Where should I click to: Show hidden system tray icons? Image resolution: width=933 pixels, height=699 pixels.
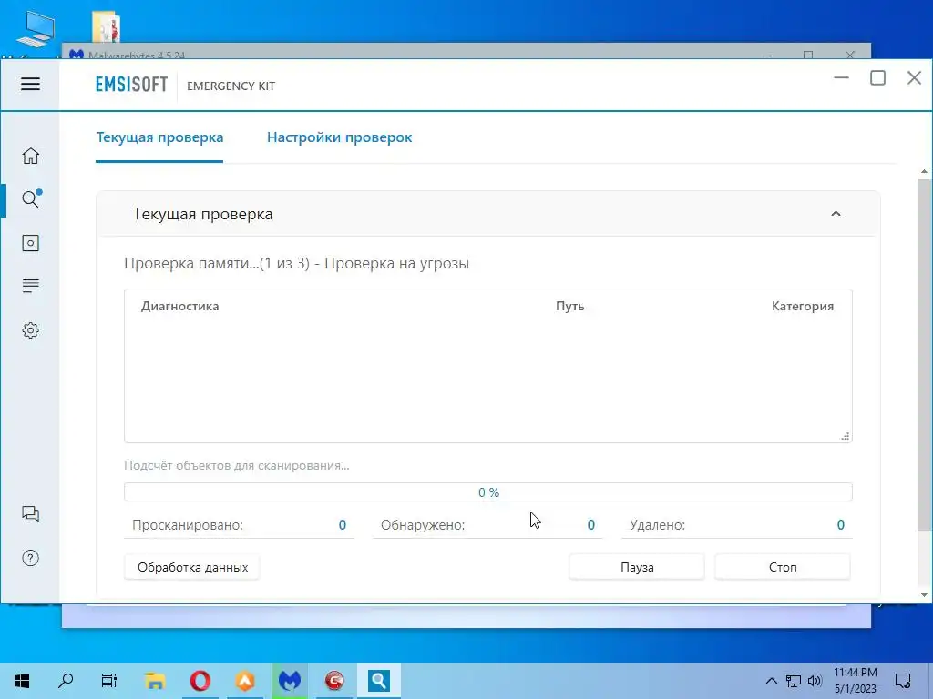click(771, 681)
